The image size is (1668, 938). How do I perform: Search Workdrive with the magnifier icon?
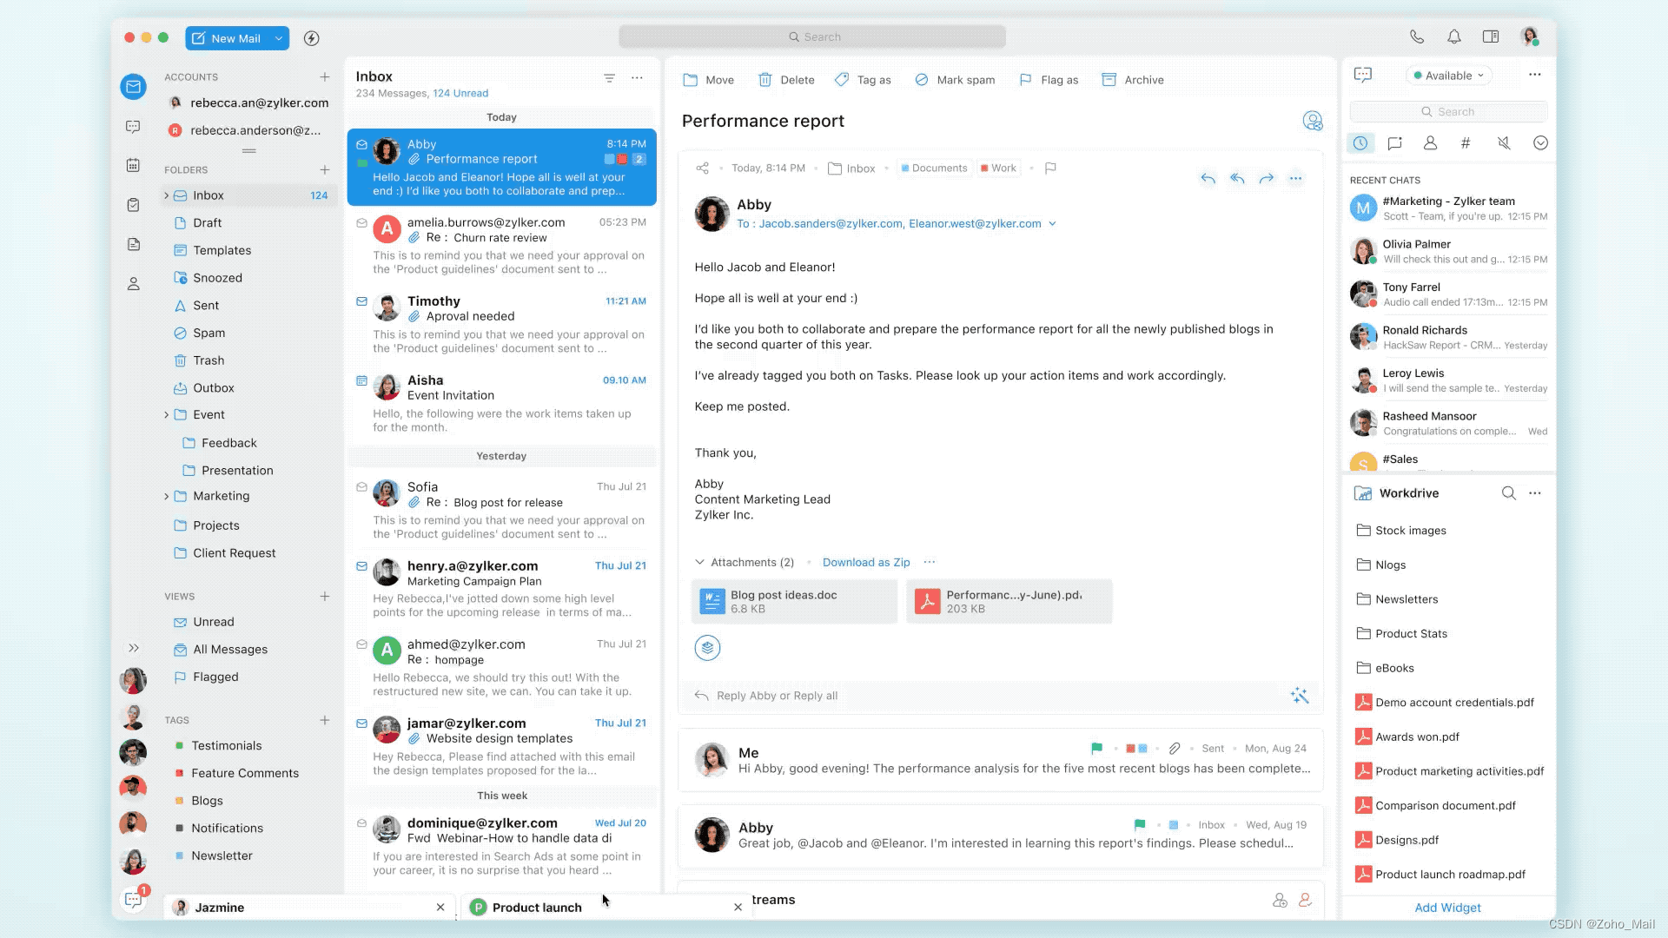click(x=1509, y=493)
